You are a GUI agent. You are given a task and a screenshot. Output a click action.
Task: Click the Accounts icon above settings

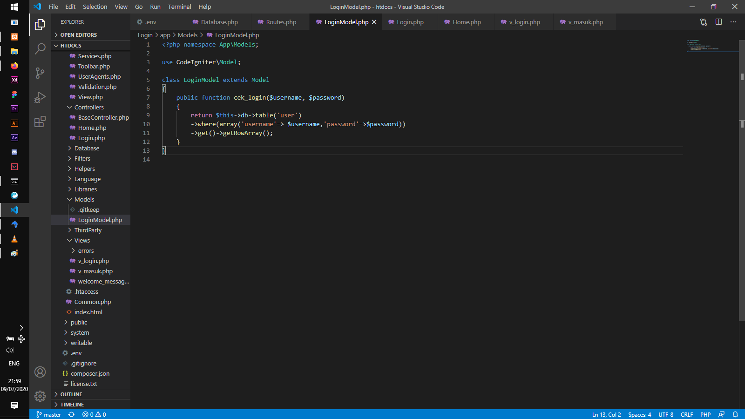pyautogui.click(x=40, y=372)
